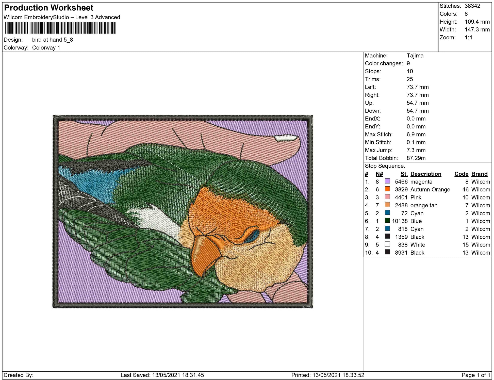Click the White swatch in stop 9

coord(387,244)
